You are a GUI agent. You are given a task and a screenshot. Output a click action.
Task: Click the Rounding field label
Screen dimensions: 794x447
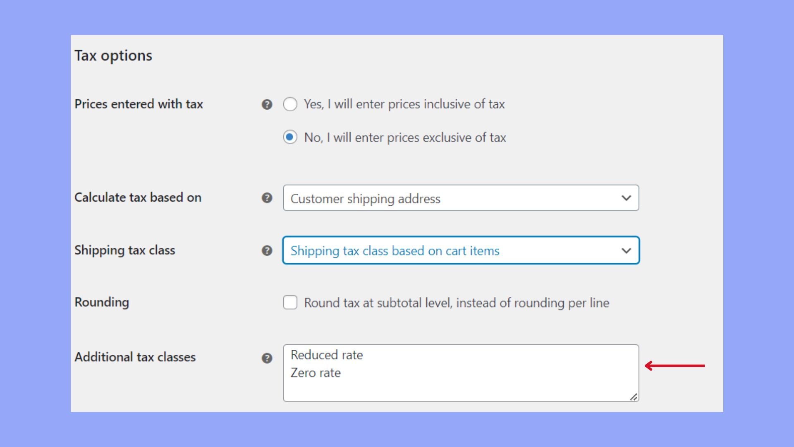coord(102,302)
